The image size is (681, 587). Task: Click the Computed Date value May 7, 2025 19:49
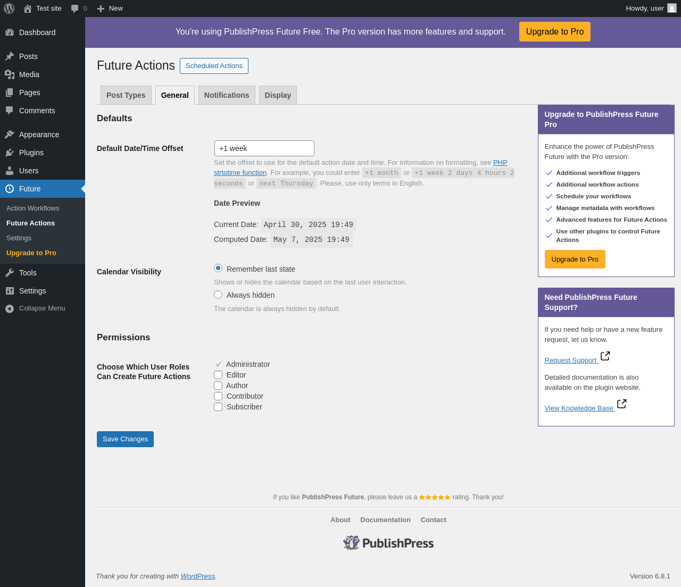(311, 240)
